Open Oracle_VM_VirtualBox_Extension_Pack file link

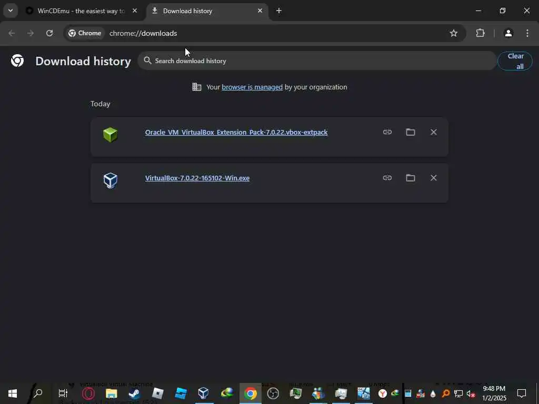coord(236,132)
